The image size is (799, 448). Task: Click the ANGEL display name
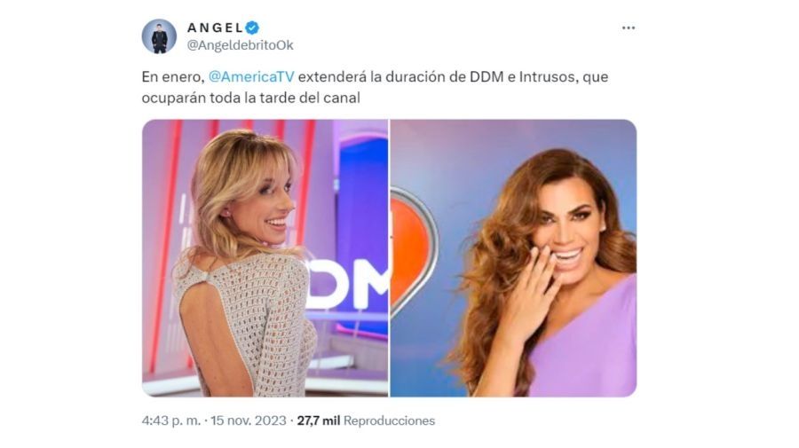point(215,28)
